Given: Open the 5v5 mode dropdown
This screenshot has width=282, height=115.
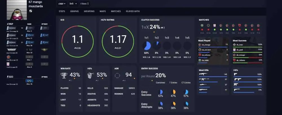Looking at the screenshot, I should click(73, 4).
